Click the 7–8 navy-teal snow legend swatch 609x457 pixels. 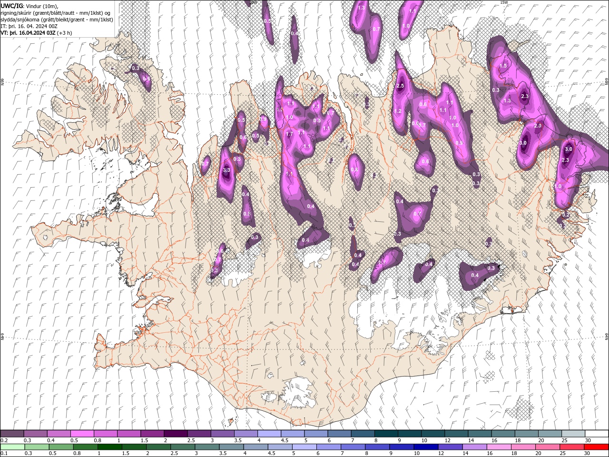tap(363, 434)
